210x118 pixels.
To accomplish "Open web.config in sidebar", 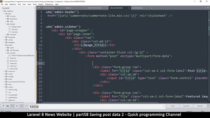I will pyautogui.click(x=13, y=69).
